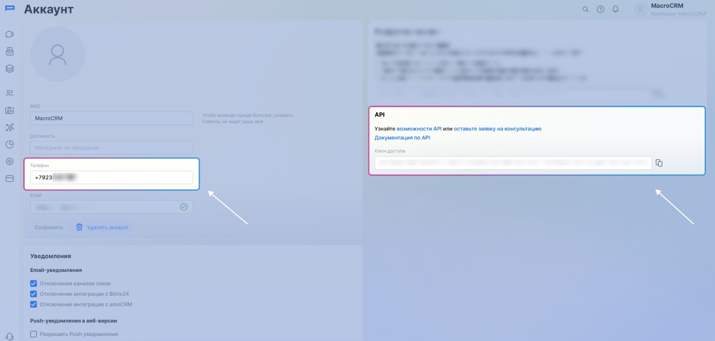This screenshot has height=341, width=715.
Task: Open the analytics pie chart icon
Action: 9,144
